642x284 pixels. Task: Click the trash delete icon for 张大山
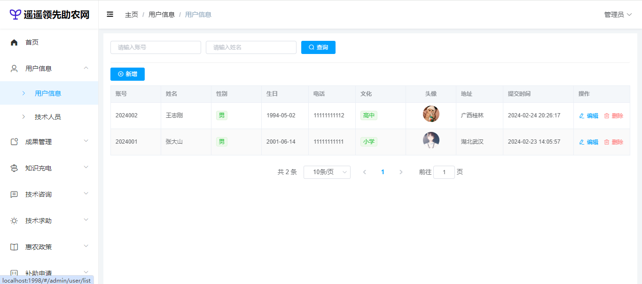click(x=607, y=142)
